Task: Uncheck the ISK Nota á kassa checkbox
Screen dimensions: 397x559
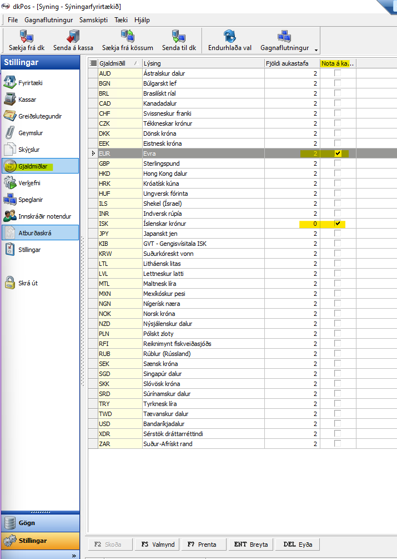Action: point(338,224)
